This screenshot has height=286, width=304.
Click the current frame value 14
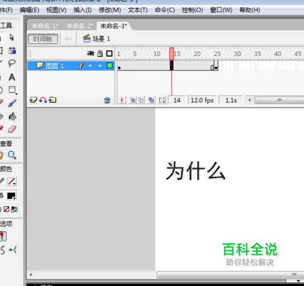pyautogui.click(x=177, y=100)
